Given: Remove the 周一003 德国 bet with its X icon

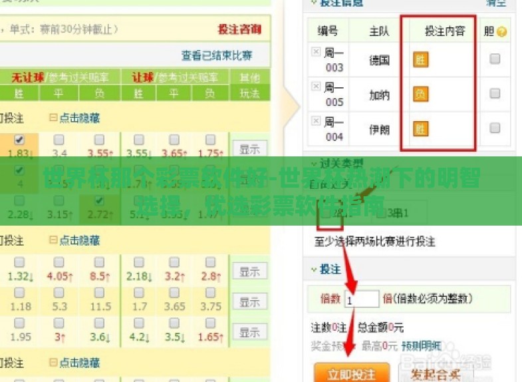Looking at the screenshot, I should point(316,52).
